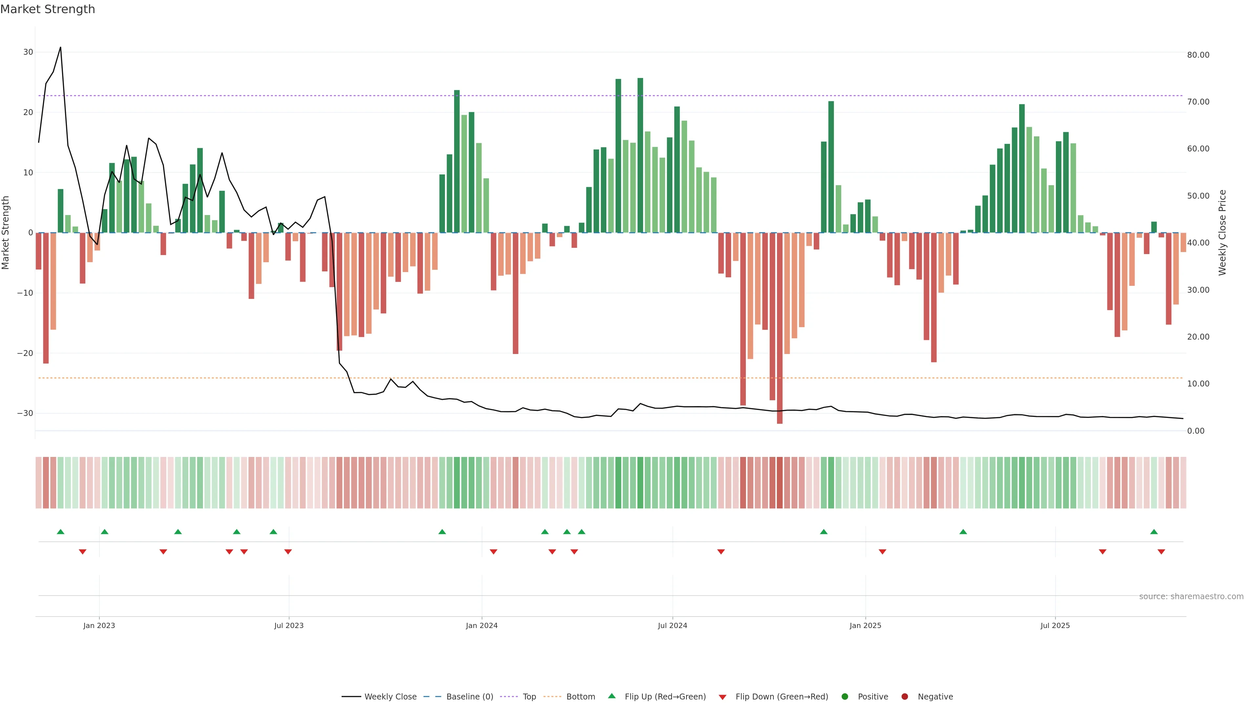Click the Market Strength chart title

[x=48, y=9]
